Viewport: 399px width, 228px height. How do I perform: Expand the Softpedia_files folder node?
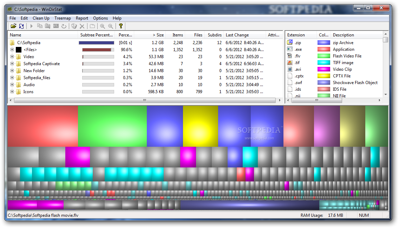click(x=12, y=78)
